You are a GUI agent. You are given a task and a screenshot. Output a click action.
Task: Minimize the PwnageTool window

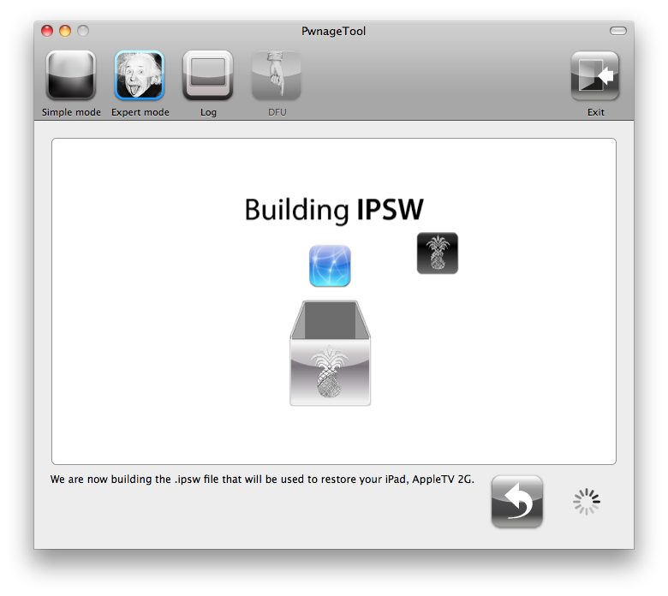65,31
